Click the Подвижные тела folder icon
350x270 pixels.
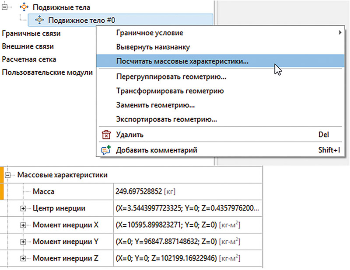[x=24, y=7]
